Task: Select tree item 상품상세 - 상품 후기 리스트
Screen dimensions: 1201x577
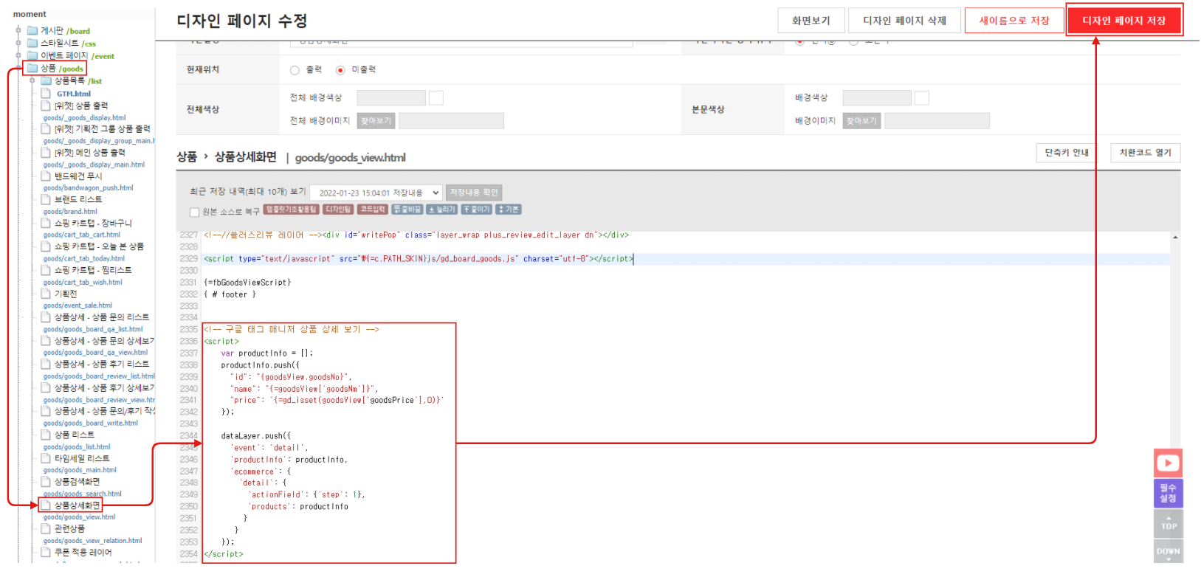Action: pyautogui.click(x=102, y=364)
